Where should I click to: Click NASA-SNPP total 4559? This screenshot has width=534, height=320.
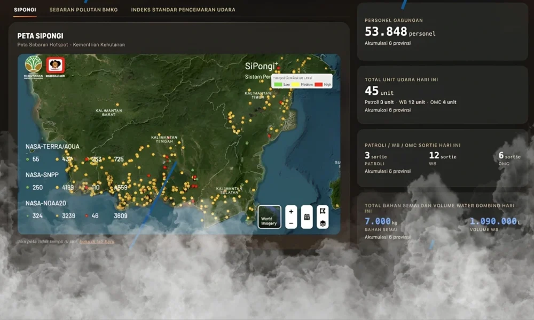[121, 187]
